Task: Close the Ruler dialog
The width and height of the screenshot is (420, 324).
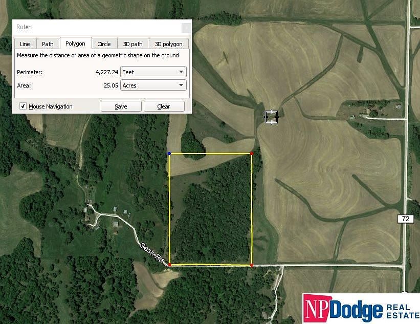Action: tap(186, 27)
